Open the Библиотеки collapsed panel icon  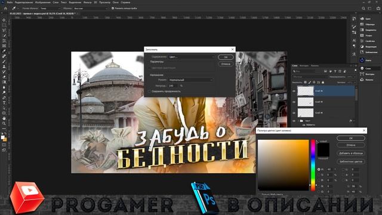362,52
